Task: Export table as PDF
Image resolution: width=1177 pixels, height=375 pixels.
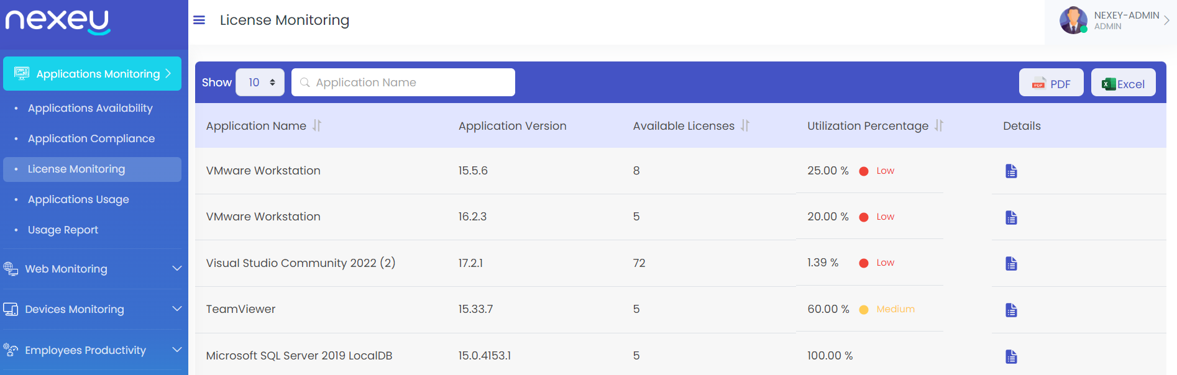Action: coord(1051,83)
